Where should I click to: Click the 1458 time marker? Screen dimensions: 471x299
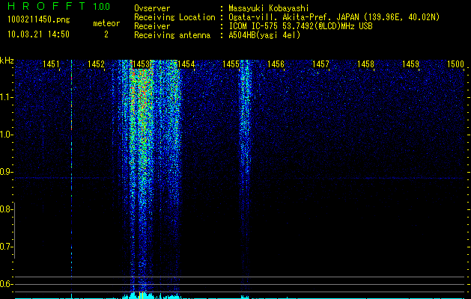(365, 64)
